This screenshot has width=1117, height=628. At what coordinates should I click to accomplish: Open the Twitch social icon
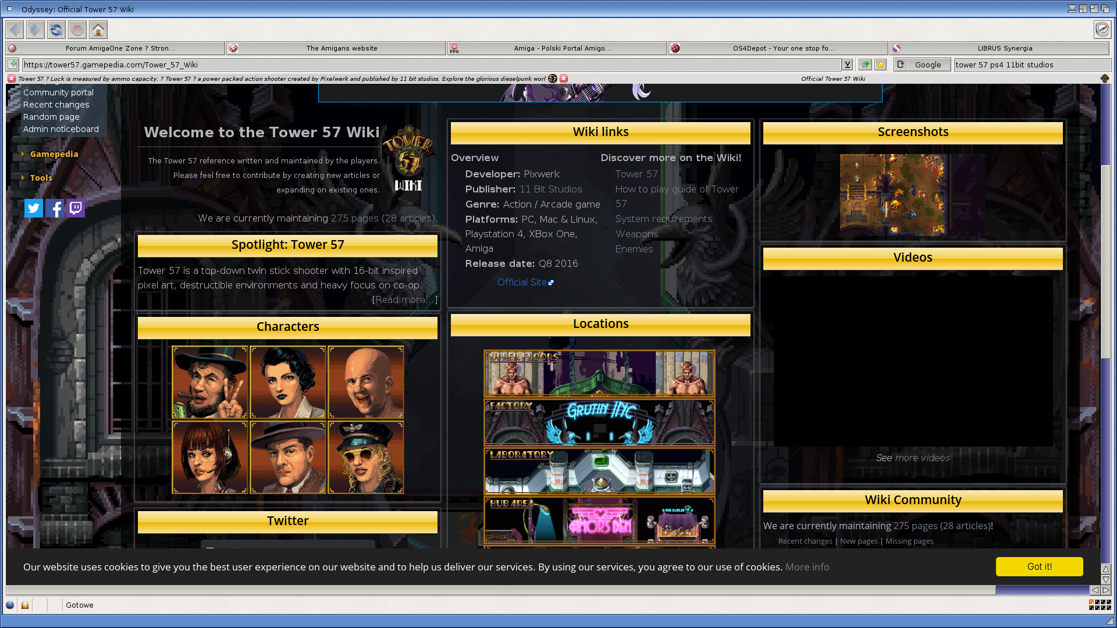pyautogui.click(x=76, y=208)
